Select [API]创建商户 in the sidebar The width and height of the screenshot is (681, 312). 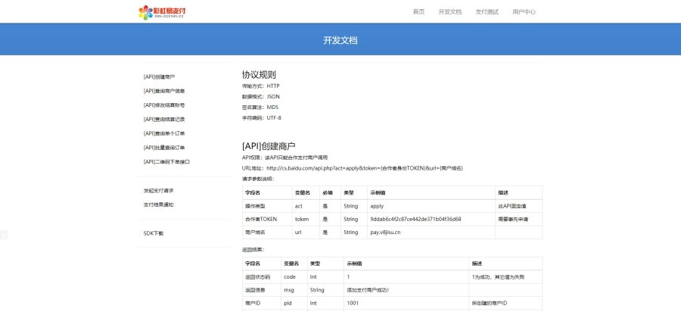[x=159, y=77]
